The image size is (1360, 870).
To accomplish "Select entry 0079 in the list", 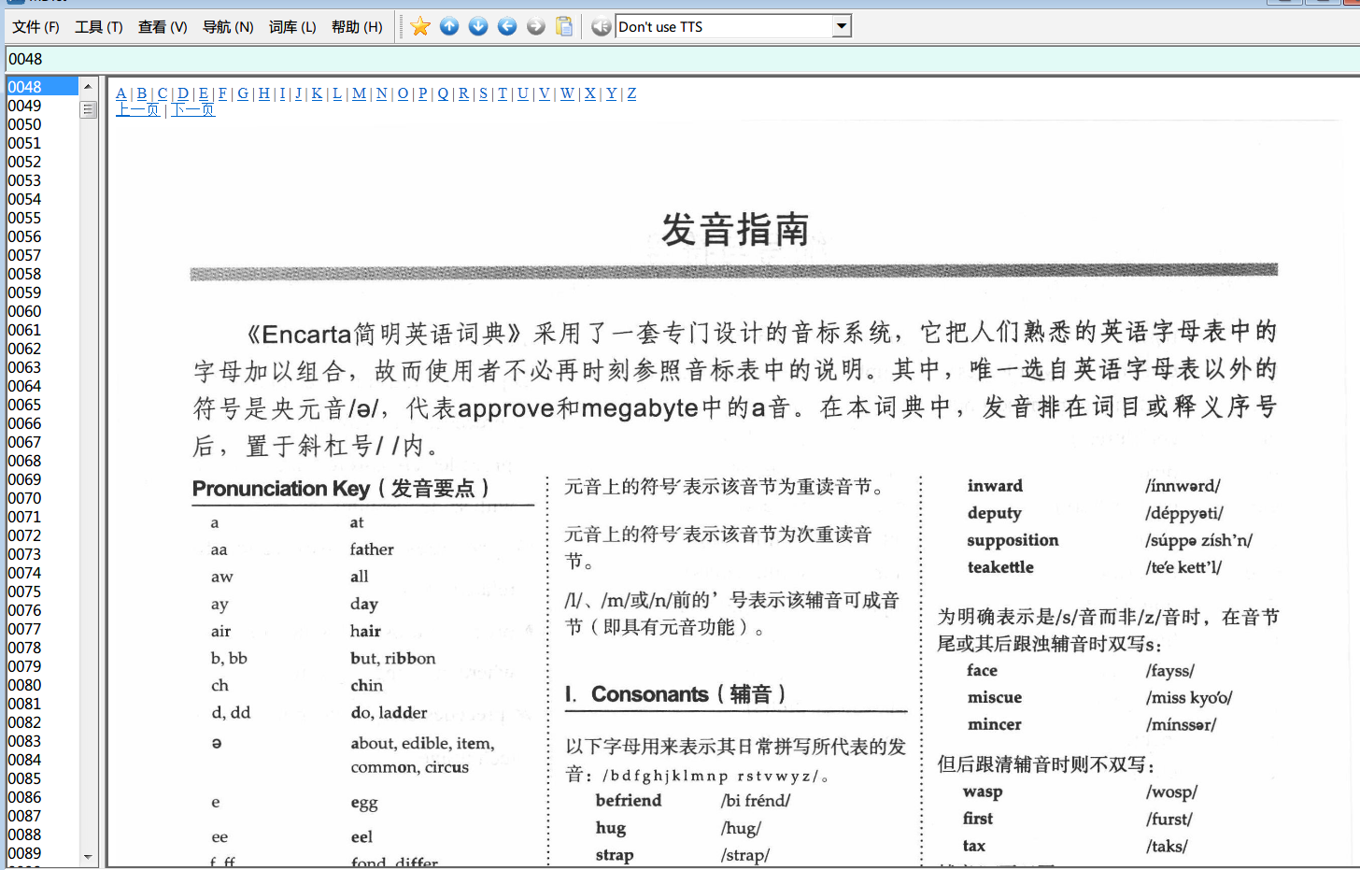I will tap(42, 666).
